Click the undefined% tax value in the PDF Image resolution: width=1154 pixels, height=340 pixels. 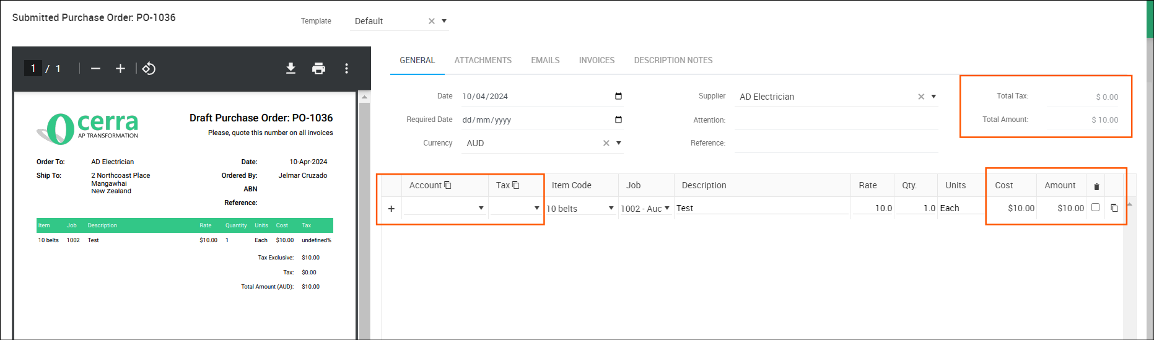pos(317,240)
